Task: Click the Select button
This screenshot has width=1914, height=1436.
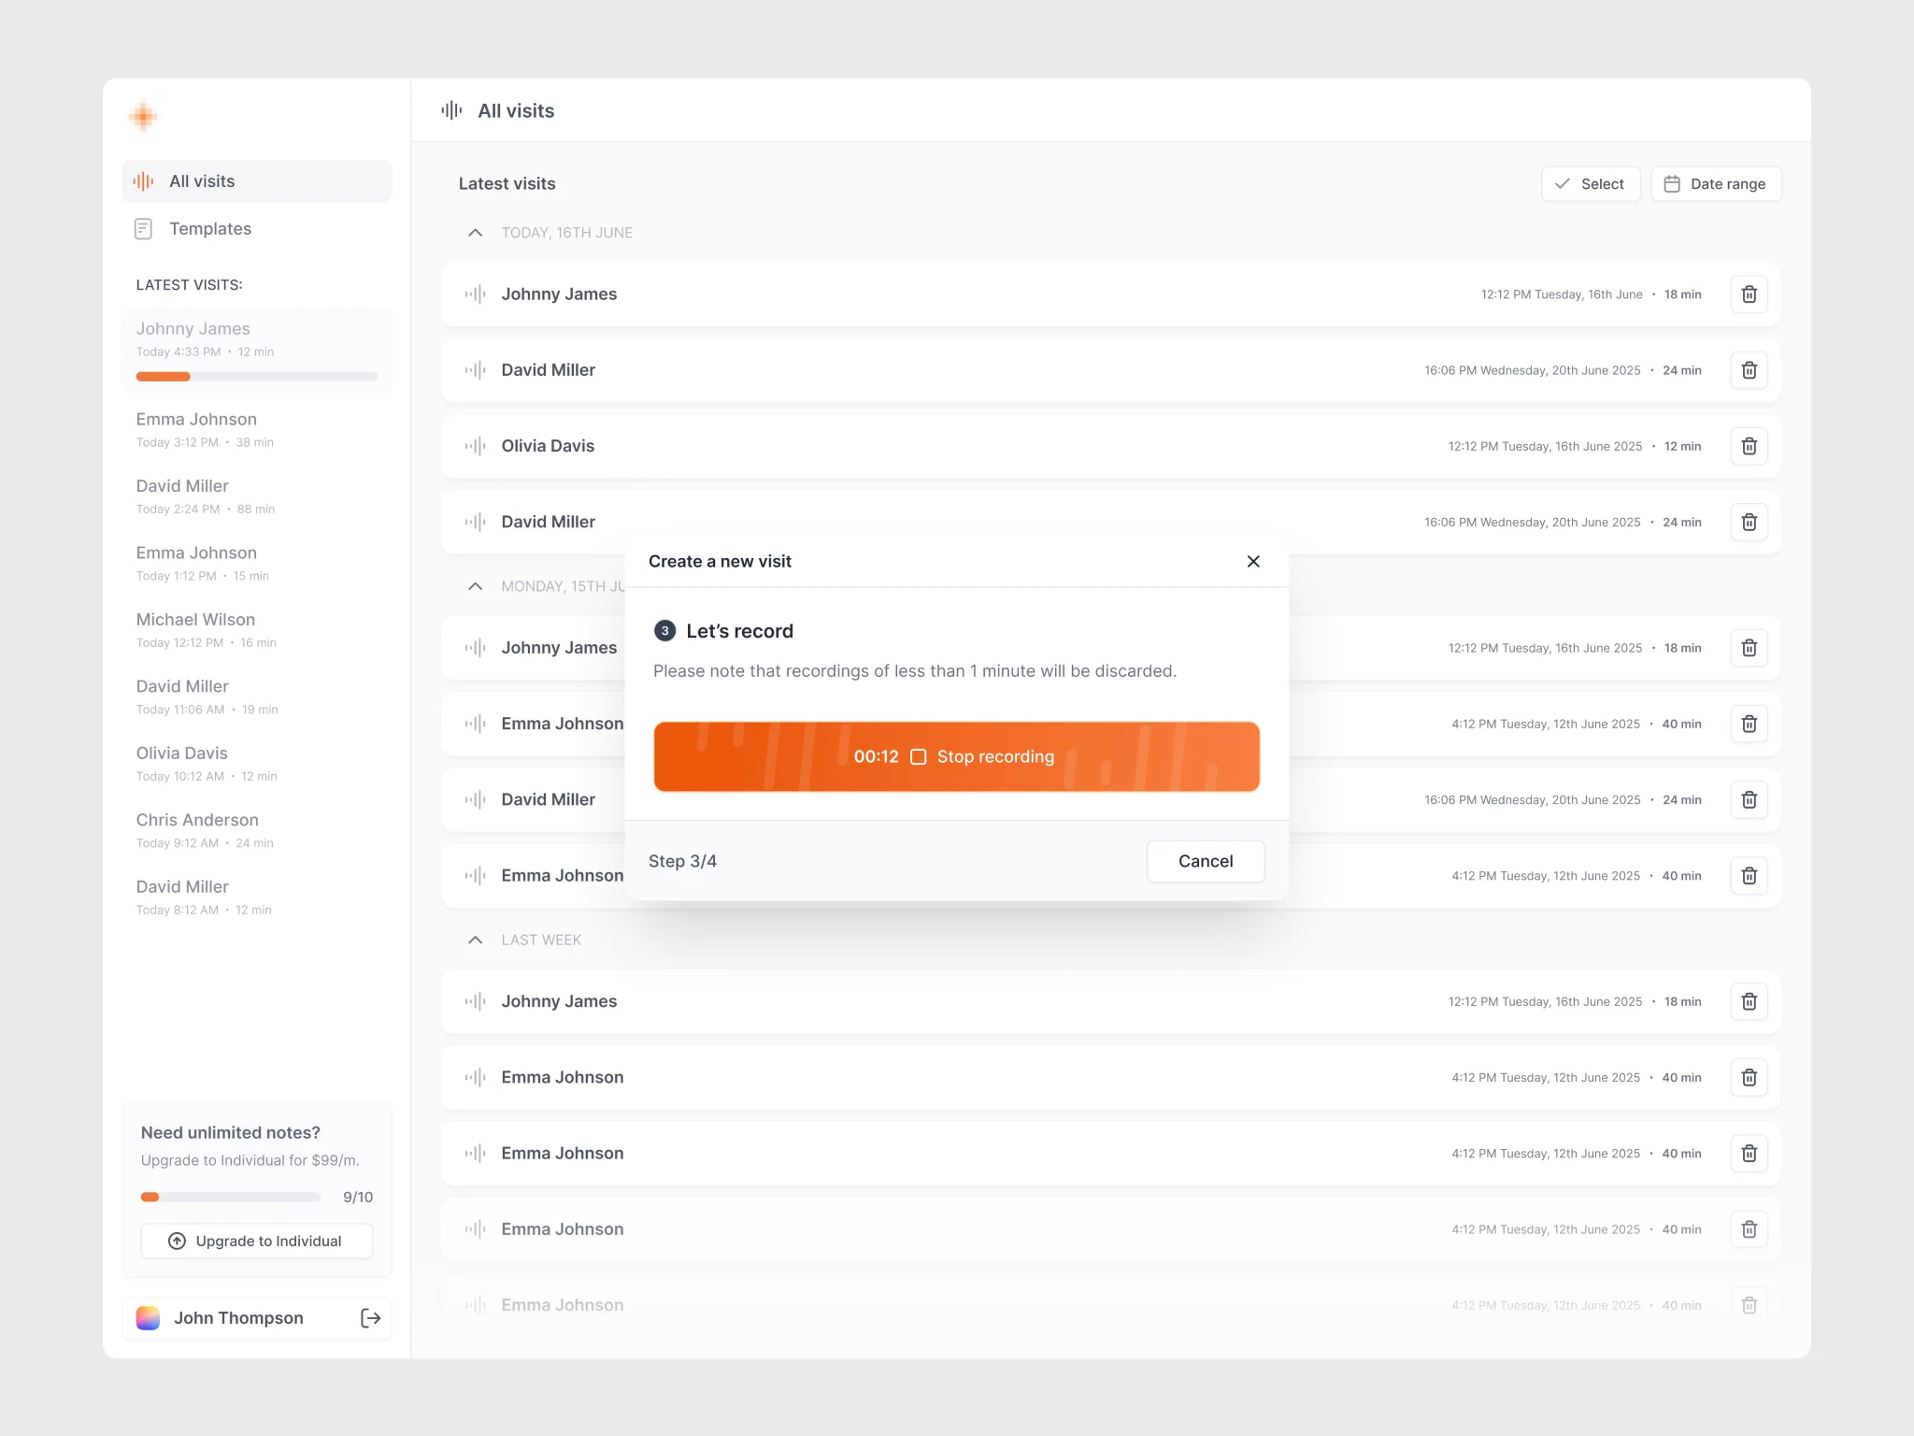Action: (1591, 184)
